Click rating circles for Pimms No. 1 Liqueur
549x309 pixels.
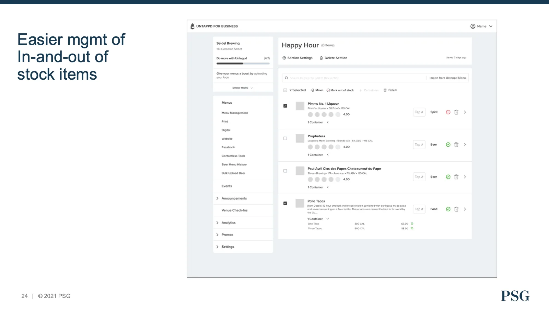324,114
